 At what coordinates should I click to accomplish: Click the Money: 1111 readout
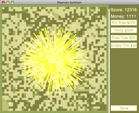click(123, 16)
